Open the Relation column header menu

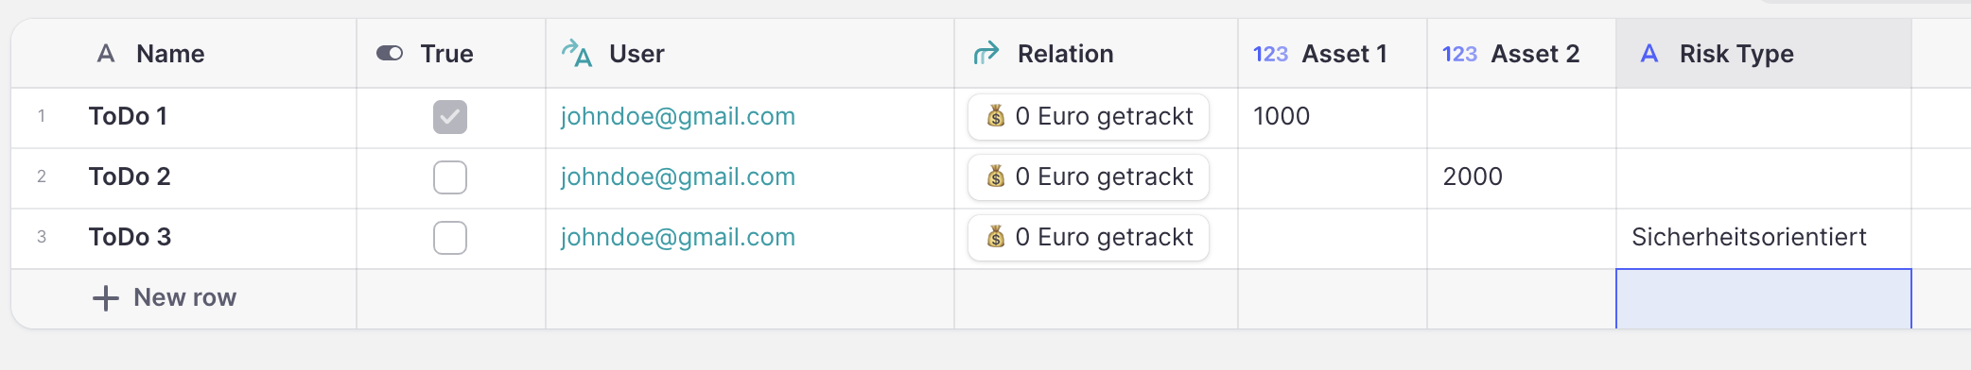pos(1096,54)
